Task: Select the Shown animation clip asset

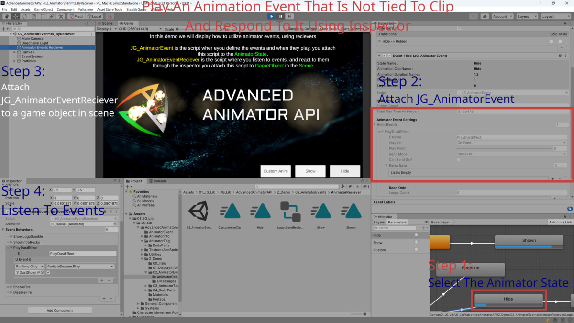Action: [351, 215]
